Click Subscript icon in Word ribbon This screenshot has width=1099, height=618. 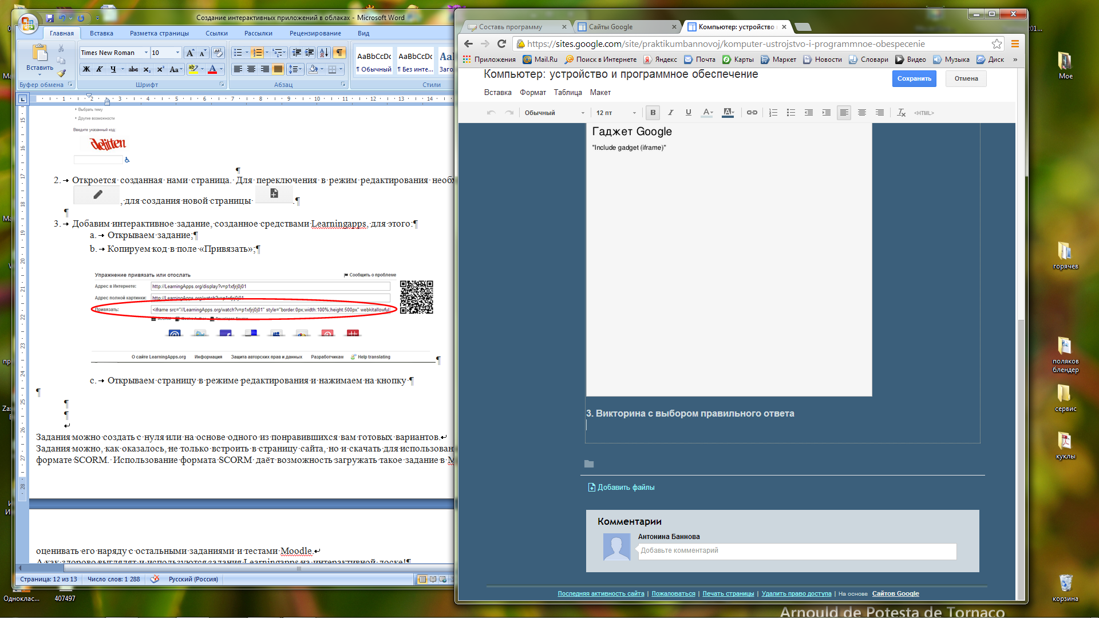click(147, 69)
